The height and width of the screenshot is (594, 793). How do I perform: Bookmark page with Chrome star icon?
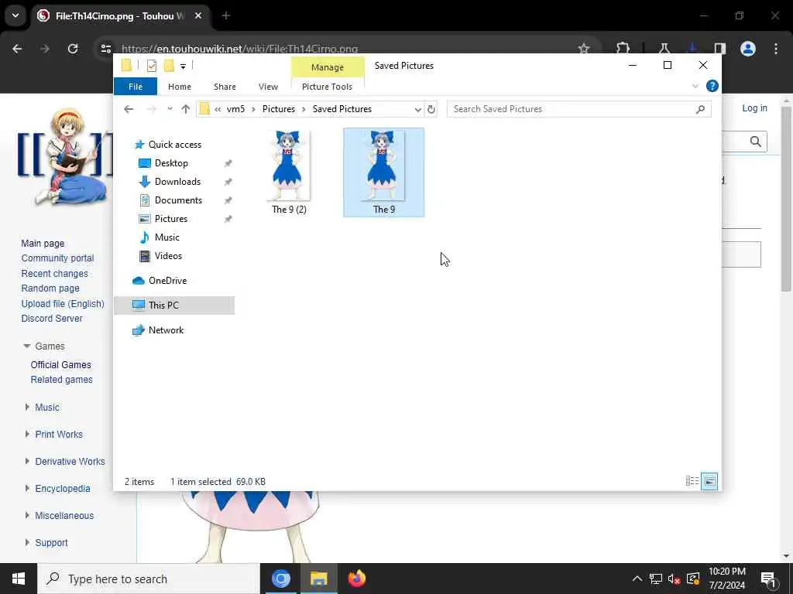coord(584,49)
